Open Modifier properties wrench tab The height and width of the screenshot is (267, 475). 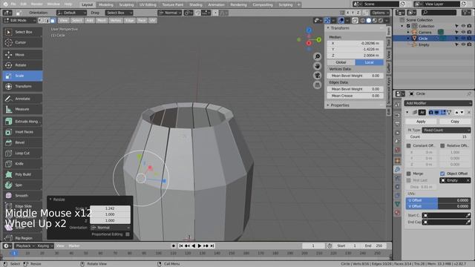tap(398, 169)
